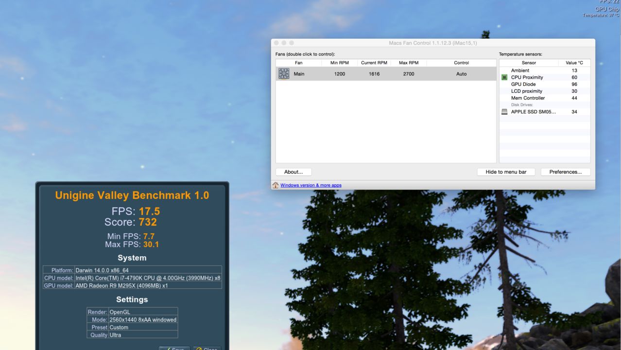This screenshot has width=621, height=350.
Task: Select the Ambient sensor row
Action: [x=545, y=70]
